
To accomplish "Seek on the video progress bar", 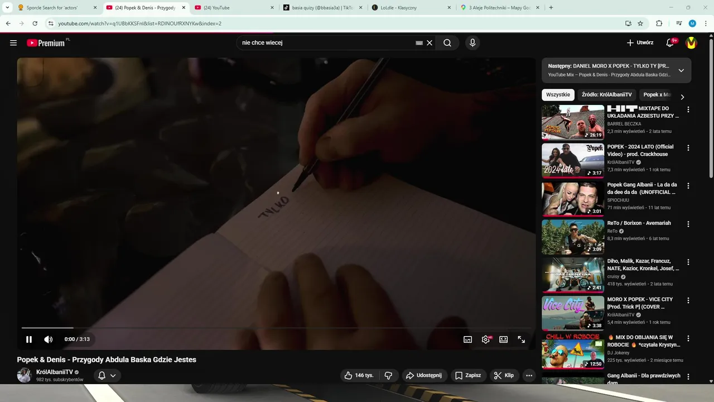I will pos(277,328).
